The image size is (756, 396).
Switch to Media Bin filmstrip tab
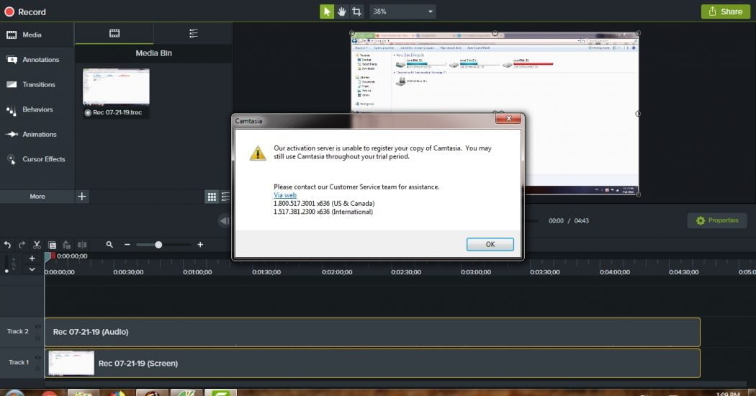click(114, 33)
